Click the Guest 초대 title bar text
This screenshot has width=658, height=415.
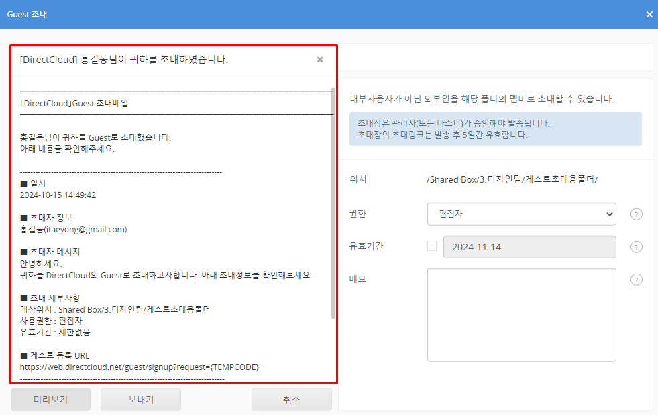(x=27, y=14)
